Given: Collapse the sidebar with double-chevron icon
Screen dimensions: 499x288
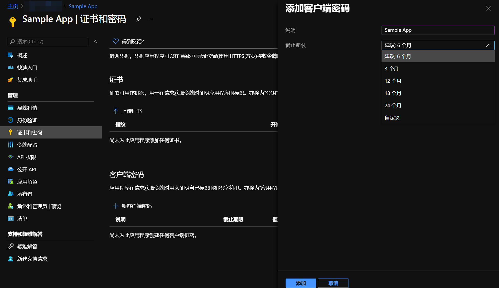Looking at the screenshot, I should pos(96,42).
